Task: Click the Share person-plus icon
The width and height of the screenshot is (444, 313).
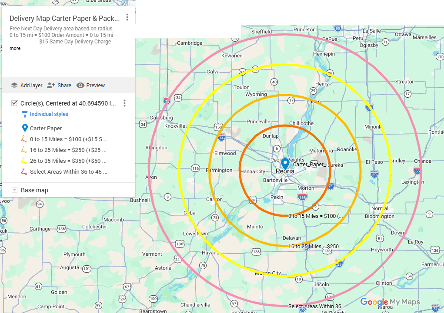Action: (51, 86)
